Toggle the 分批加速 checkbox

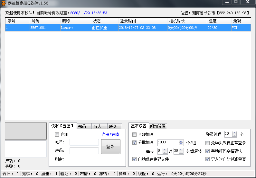tap(135, 143)
